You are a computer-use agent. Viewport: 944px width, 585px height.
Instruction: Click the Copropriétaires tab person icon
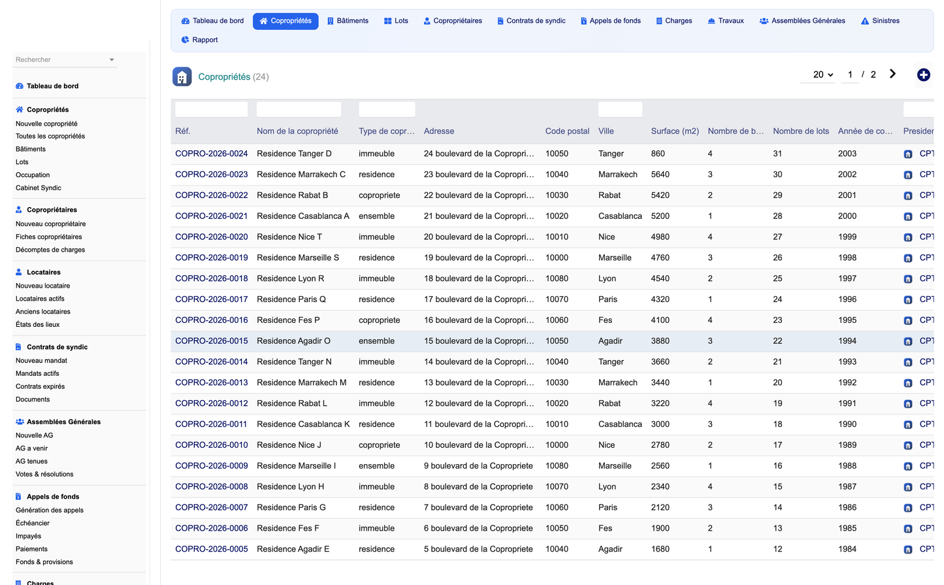[427, 21]
